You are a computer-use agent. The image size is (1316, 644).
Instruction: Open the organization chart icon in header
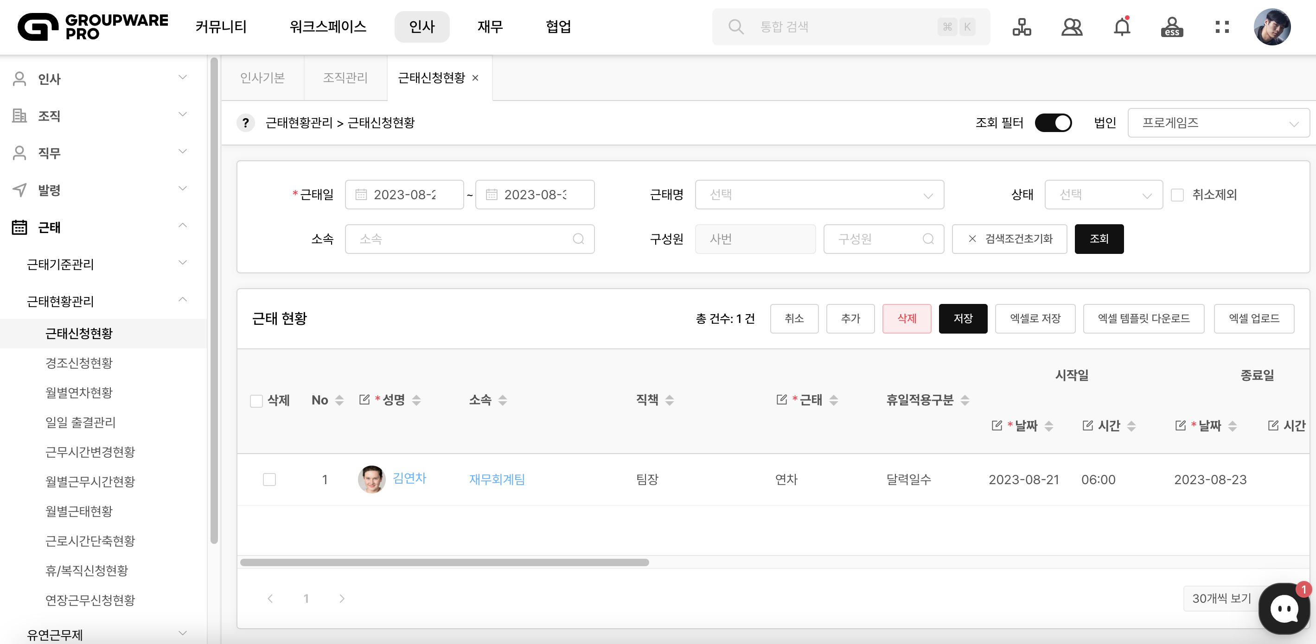1021,26
